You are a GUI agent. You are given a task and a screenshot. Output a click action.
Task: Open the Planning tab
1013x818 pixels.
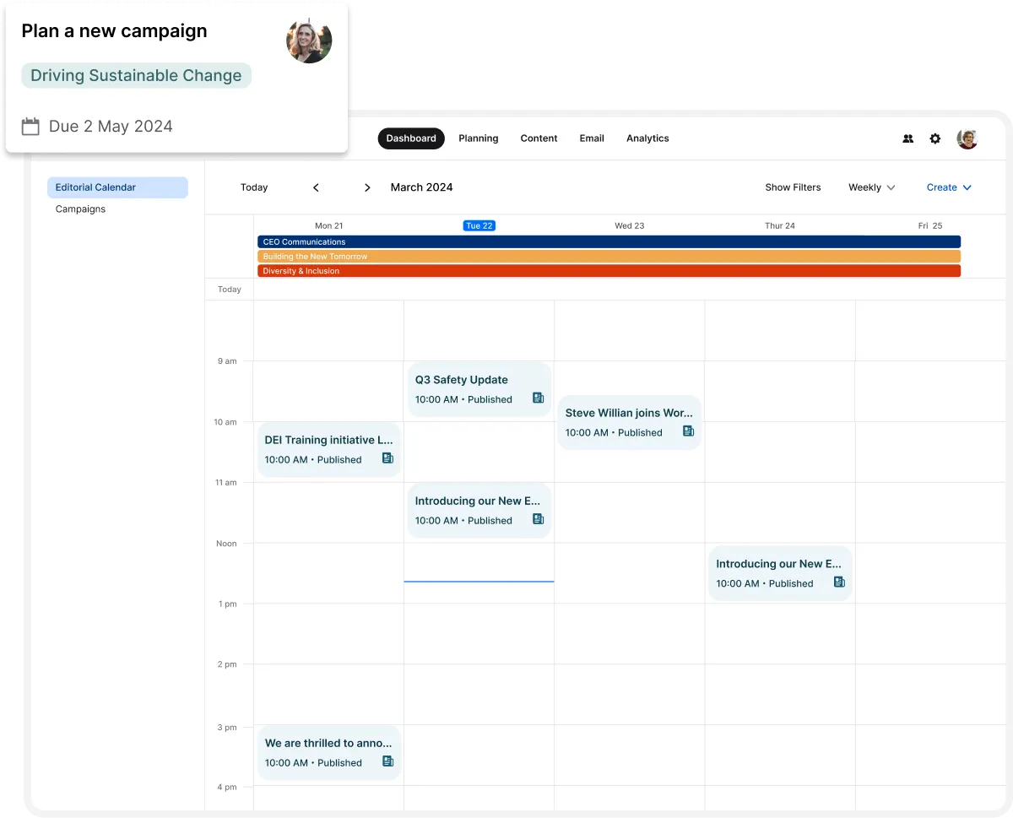[x=478, y=138]
